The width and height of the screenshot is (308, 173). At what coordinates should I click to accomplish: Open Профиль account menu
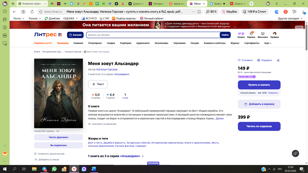(x=274, y=35)
